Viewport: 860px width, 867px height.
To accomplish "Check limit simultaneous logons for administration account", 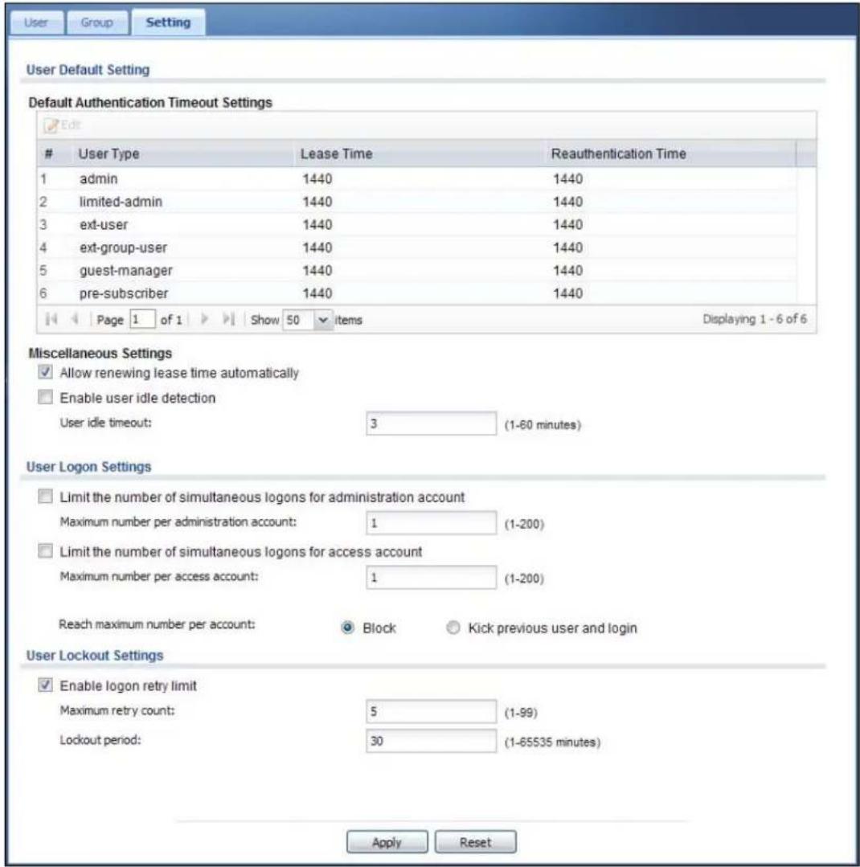I will pos(45,497).
